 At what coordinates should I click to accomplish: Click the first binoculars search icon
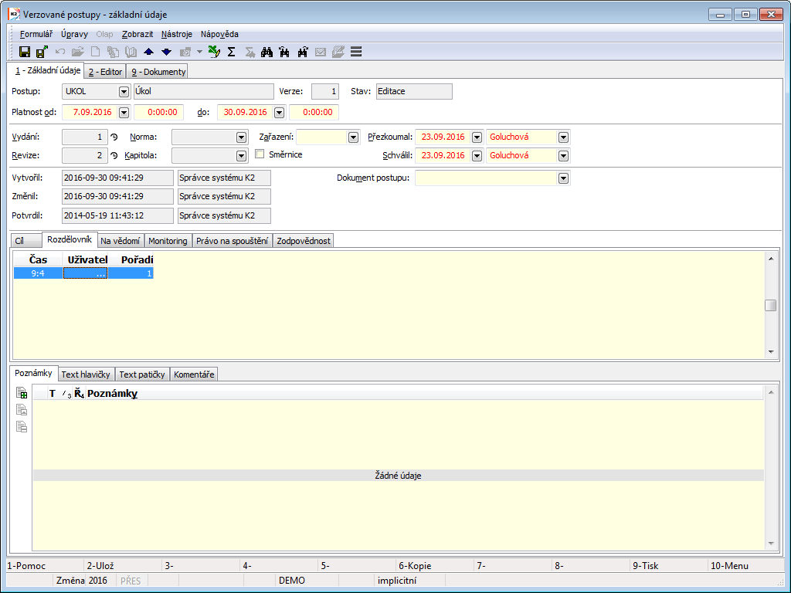point(267,52)
